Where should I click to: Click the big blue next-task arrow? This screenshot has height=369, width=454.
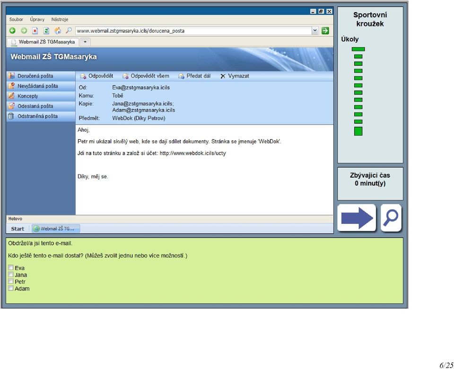click(x=357, y=218)
